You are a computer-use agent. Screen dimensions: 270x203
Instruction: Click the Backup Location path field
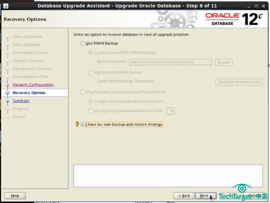[x=171, y=62]
